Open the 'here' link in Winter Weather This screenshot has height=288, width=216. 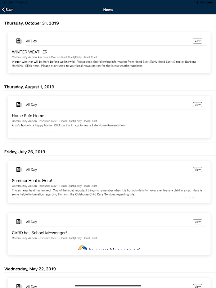coord(36,66)
